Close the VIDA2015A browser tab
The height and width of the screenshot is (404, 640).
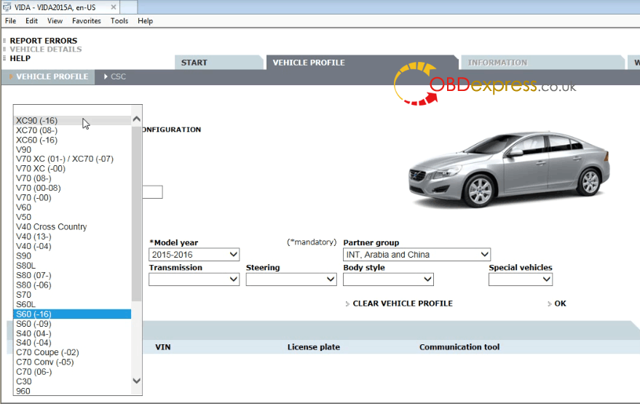point(114,7)
